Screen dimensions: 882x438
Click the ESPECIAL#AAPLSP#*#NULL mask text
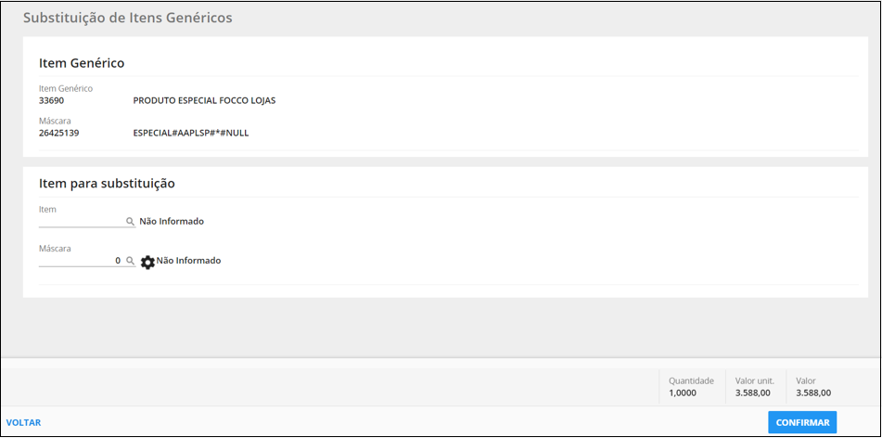coord(191,134)
